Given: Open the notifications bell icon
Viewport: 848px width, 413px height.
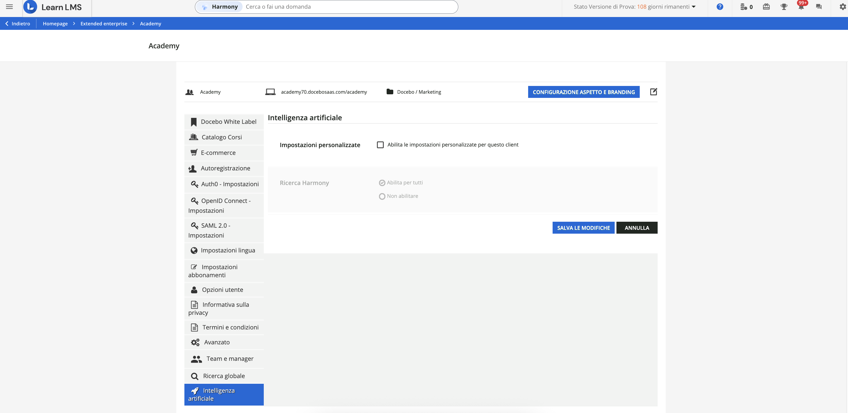Looking at the screenshot, I should click(x=801, y=7).
